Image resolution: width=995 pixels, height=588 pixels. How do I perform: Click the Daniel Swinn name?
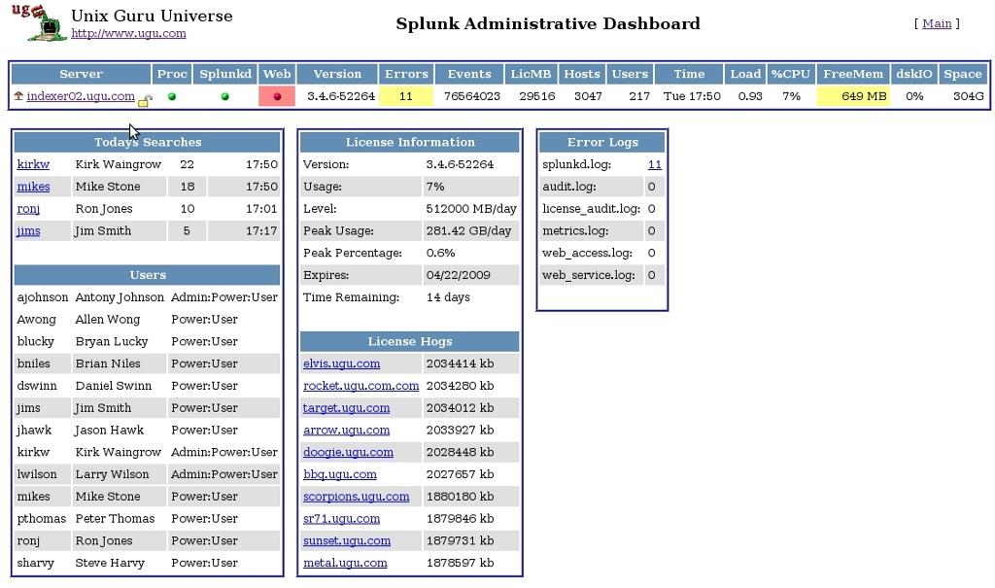pos(114,386)
